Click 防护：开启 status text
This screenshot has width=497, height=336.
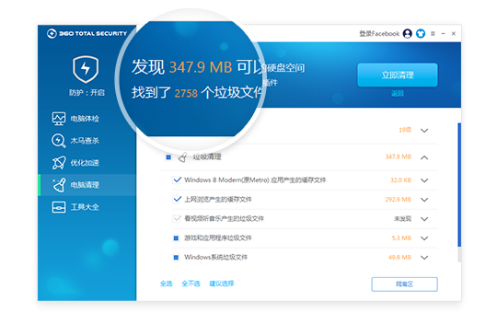tap(87, 93)
